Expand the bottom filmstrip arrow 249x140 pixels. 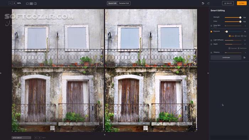[105, 134]
